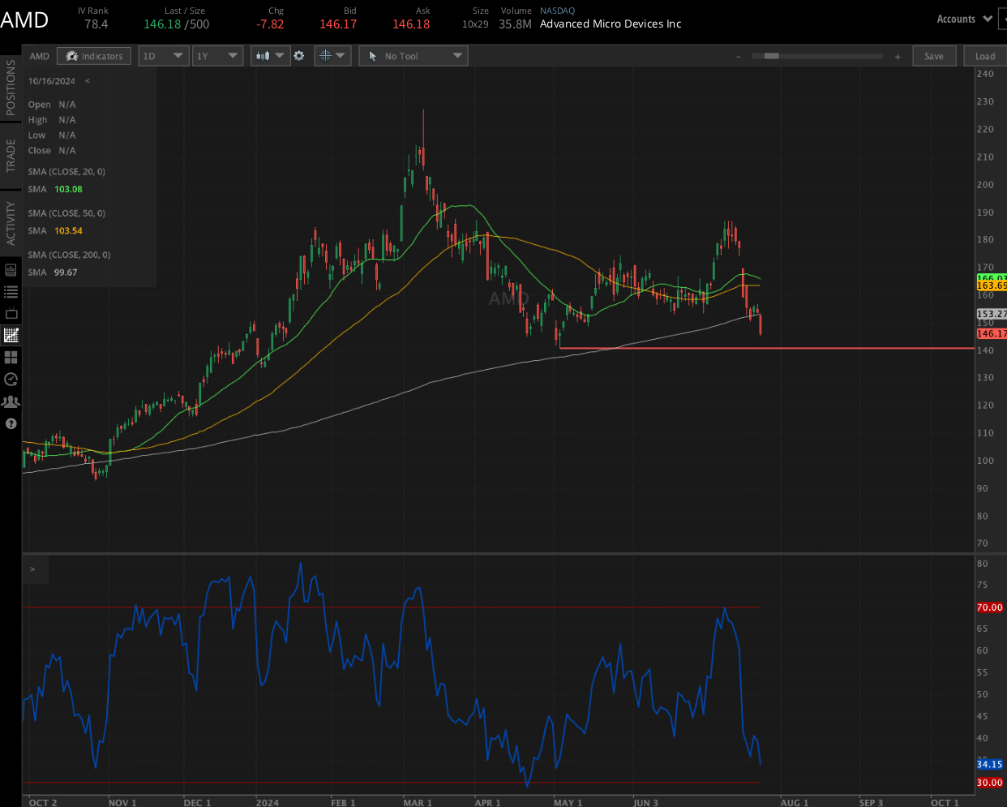The height and width of the screenshot is (807, 1007).
Task: Open the watchlist panel from the sidebar
Action: pos(11,293)
